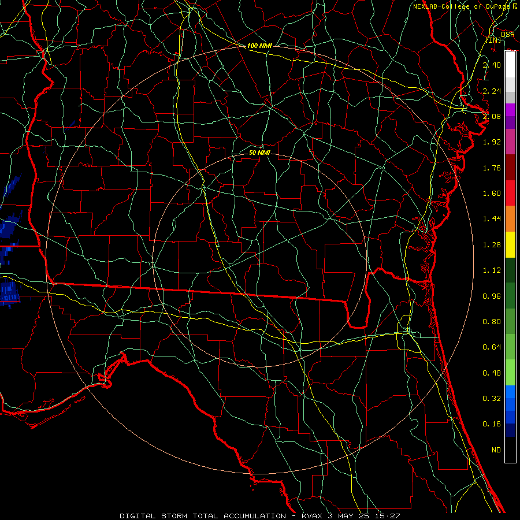Click the 1.28 legend value
This screenshot has width=520, height=520.
point(492,245)
